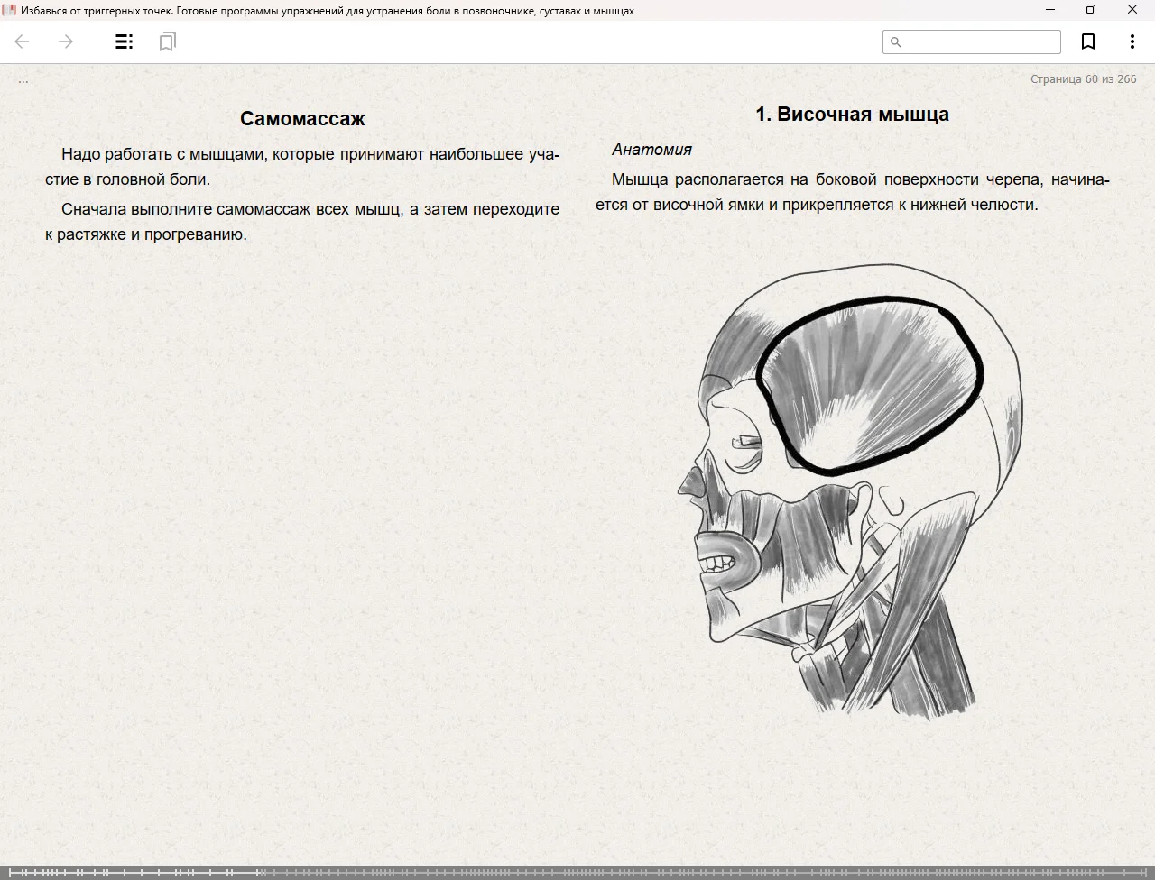Close the e-book reader window
Image resolution: width=1155 pixels, height=880 pixels.
pyautogui.click(x=1132, y=10)
